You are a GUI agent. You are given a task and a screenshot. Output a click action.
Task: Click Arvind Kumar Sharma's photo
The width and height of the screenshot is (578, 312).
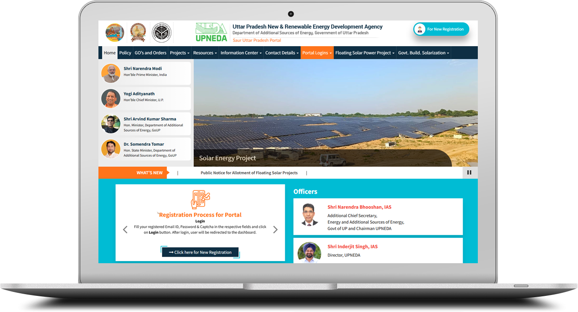(x=111, y=124)
